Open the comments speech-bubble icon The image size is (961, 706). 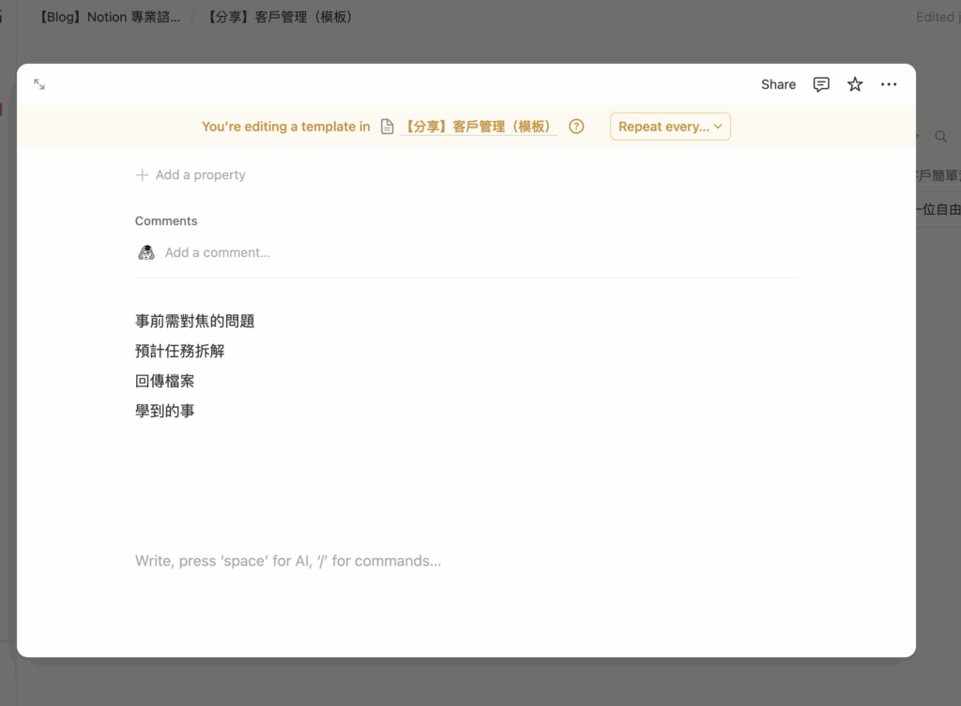point(821,84)
